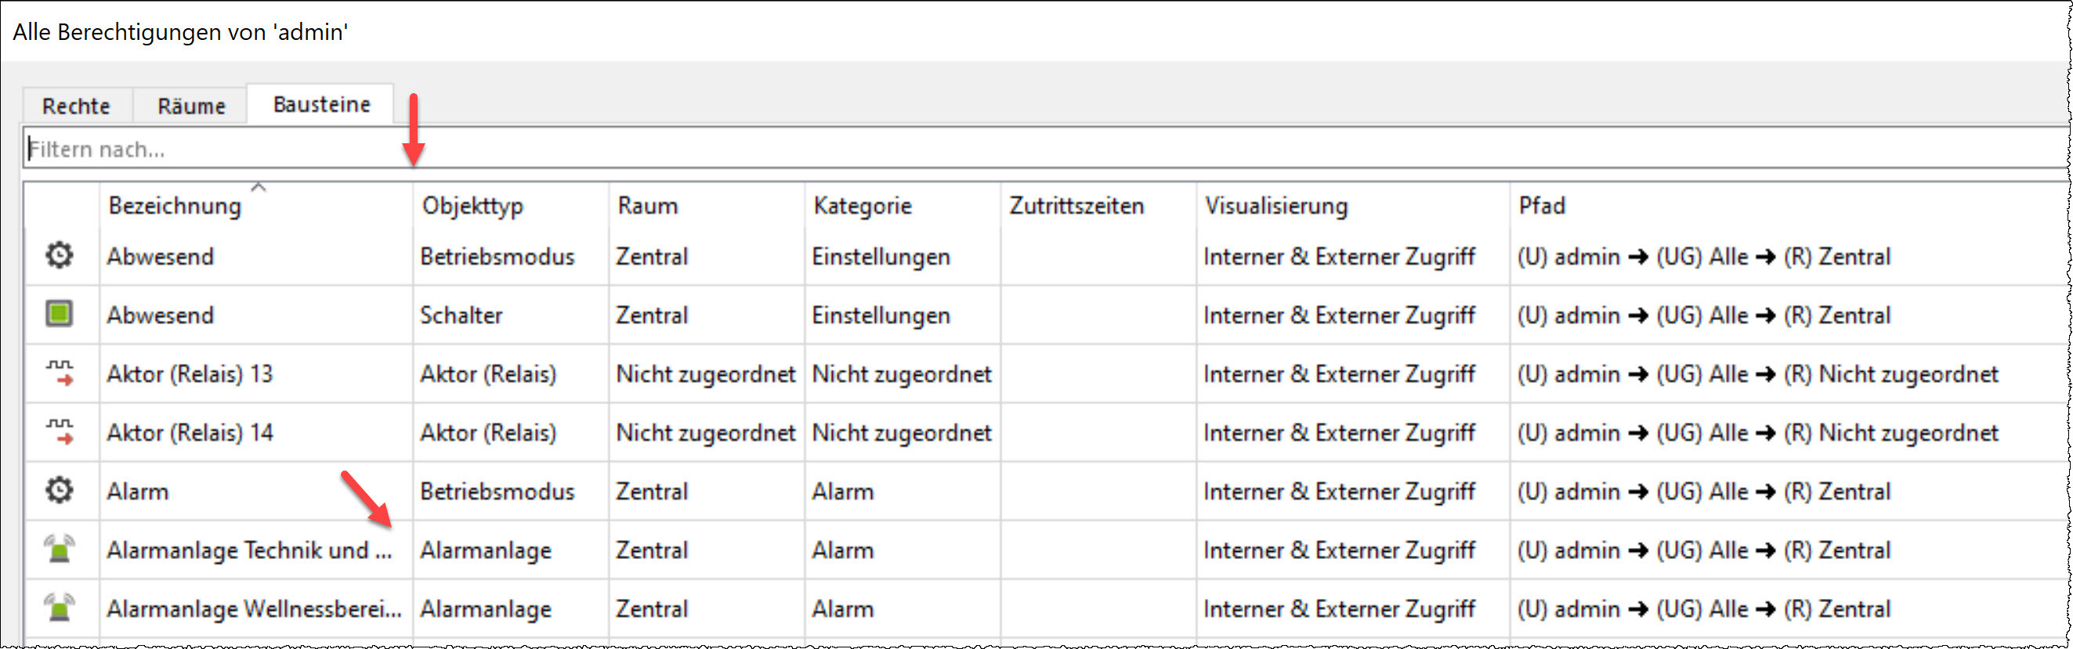
Task: Sort the list by Zutrittszeiten header
Action: pyautogui.click(x=1076, y=206)
